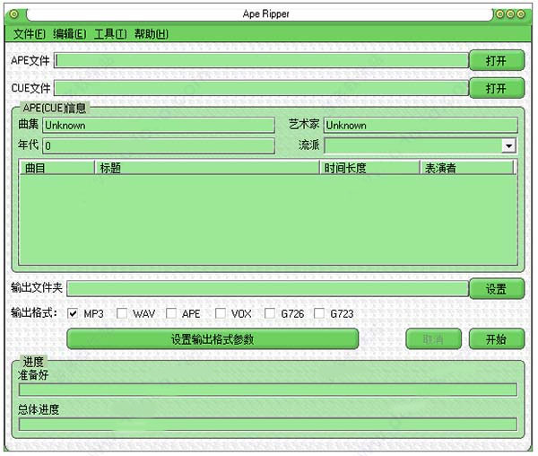
Task: Click the 设置 button for output folder
Action: [497, 289]
